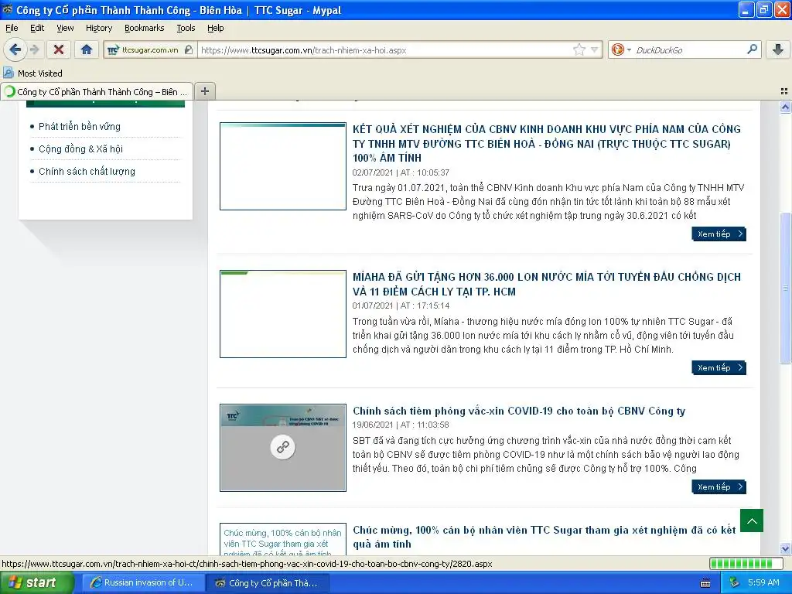Click the URL address field
The image size is (792, 594).
coord(384,50)
